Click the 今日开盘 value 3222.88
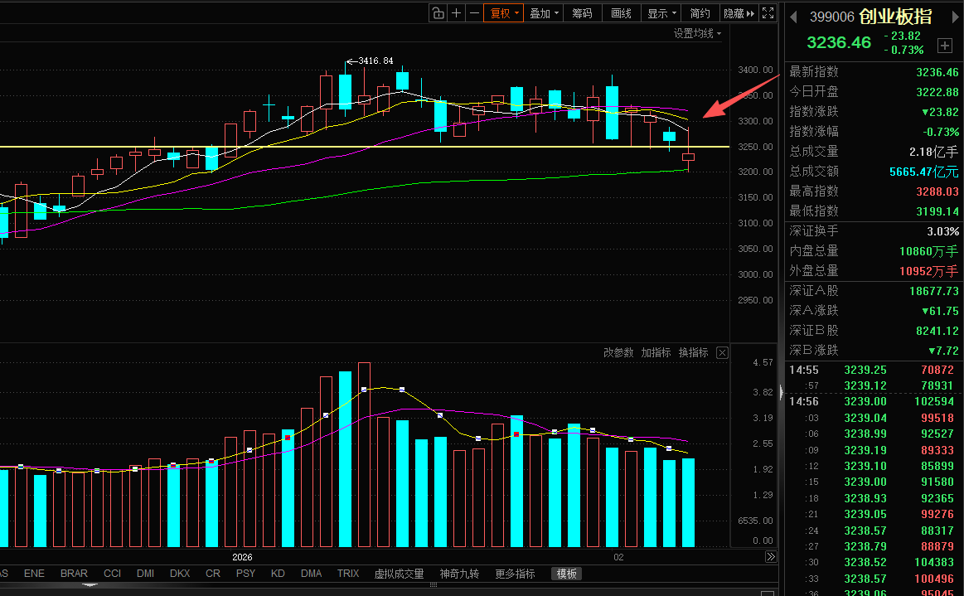Viewport: 964px width, 596px height. point(937,92)
